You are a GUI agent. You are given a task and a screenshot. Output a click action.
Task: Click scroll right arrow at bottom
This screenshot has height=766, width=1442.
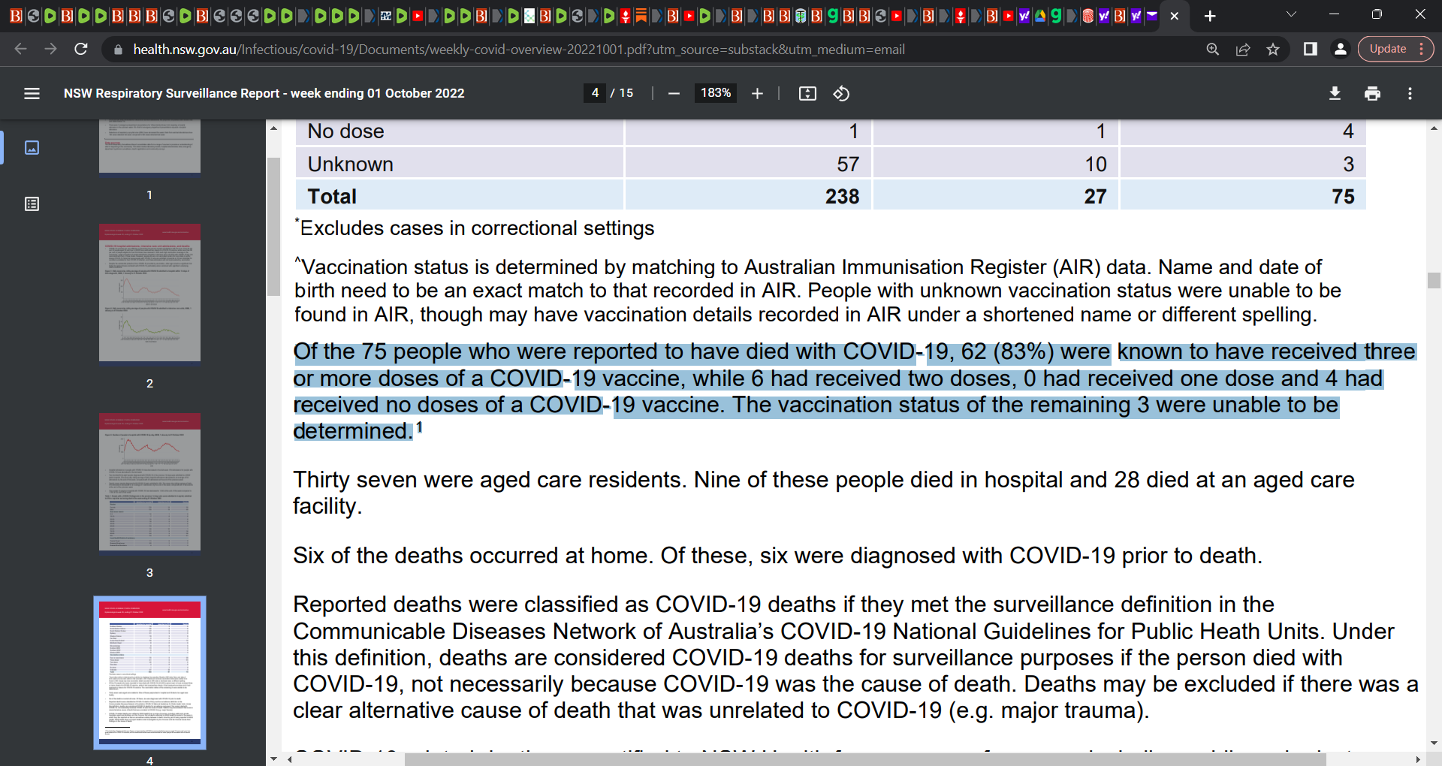[1418, 759]
